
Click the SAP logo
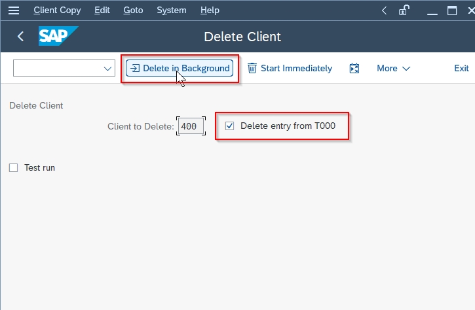[x=58, y=36]
